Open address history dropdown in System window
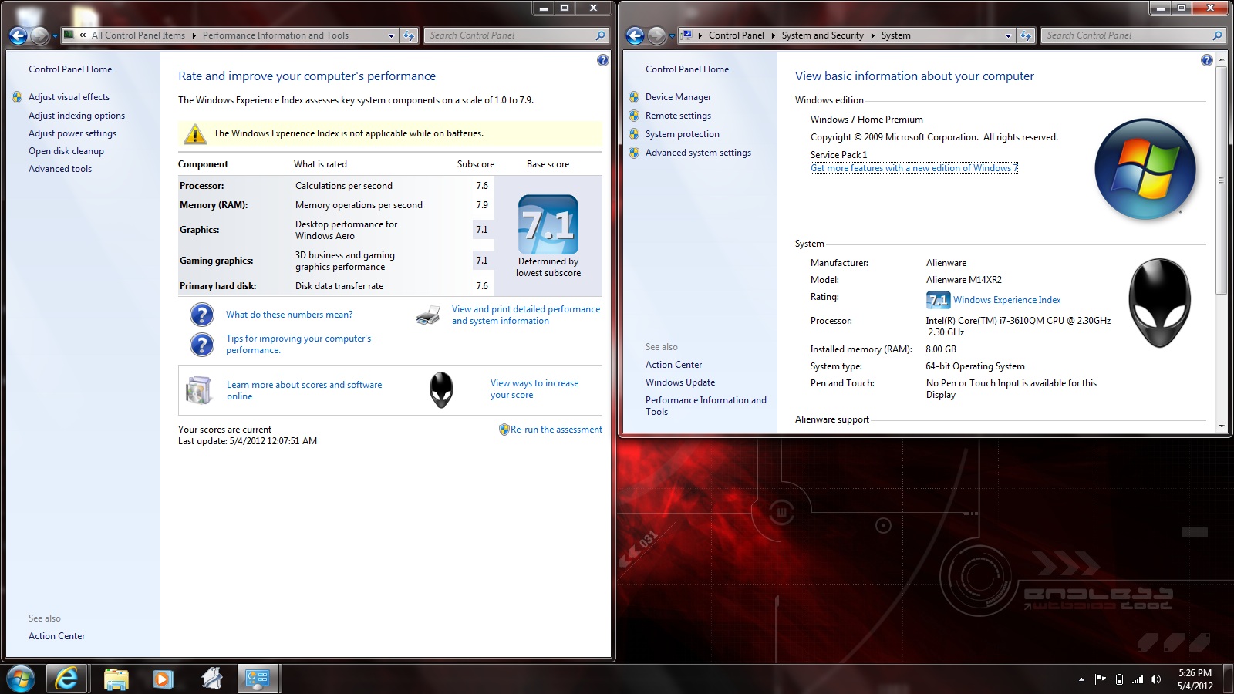 coord(1008,35)
